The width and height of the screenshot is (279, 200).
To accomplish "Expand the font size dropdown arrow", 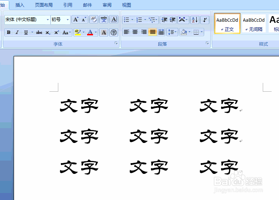I will coord(68,20).
